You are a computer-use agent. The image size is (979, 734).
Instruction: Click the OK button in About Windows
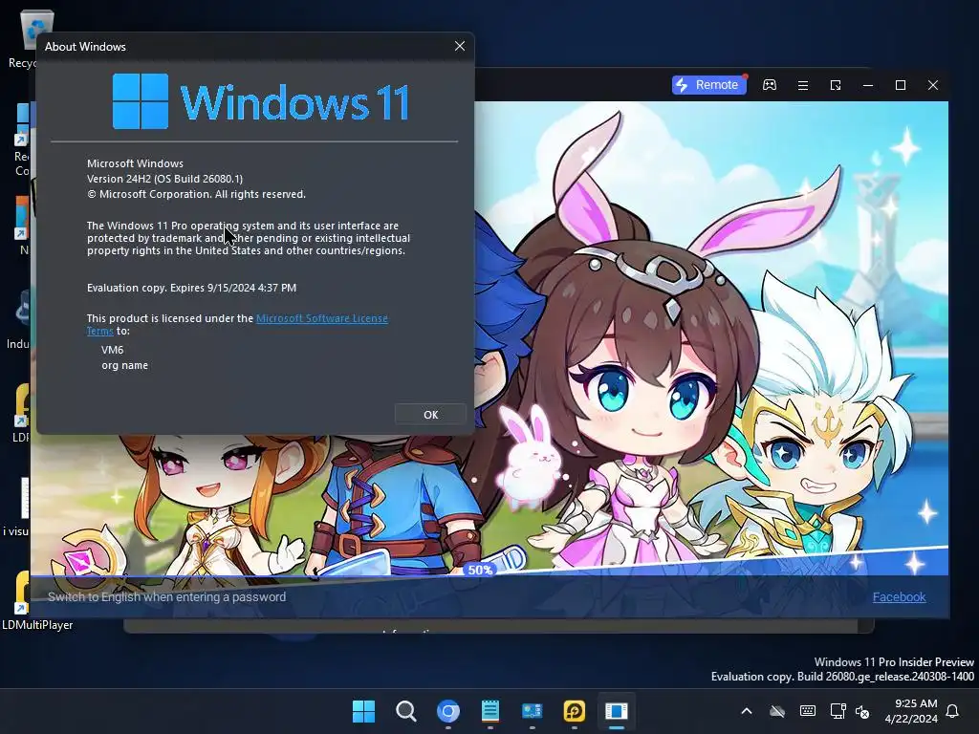click(x=430, y=415)
